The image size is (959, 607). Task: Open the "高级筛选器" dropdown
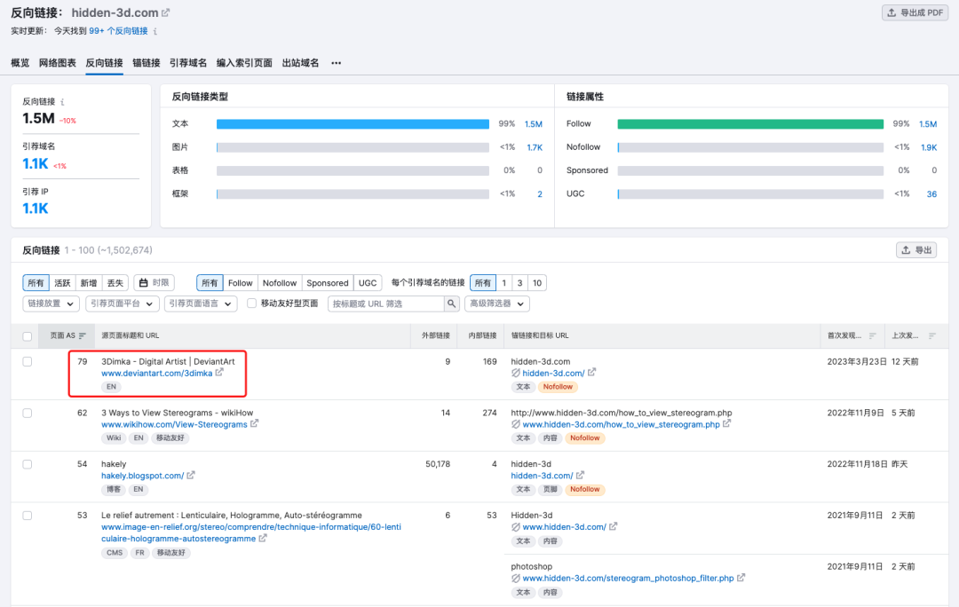(497, 303)
